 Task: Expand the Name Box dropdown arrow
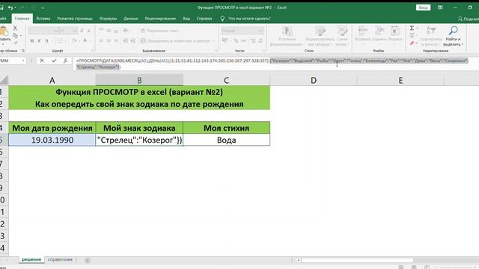coord(23,61)
